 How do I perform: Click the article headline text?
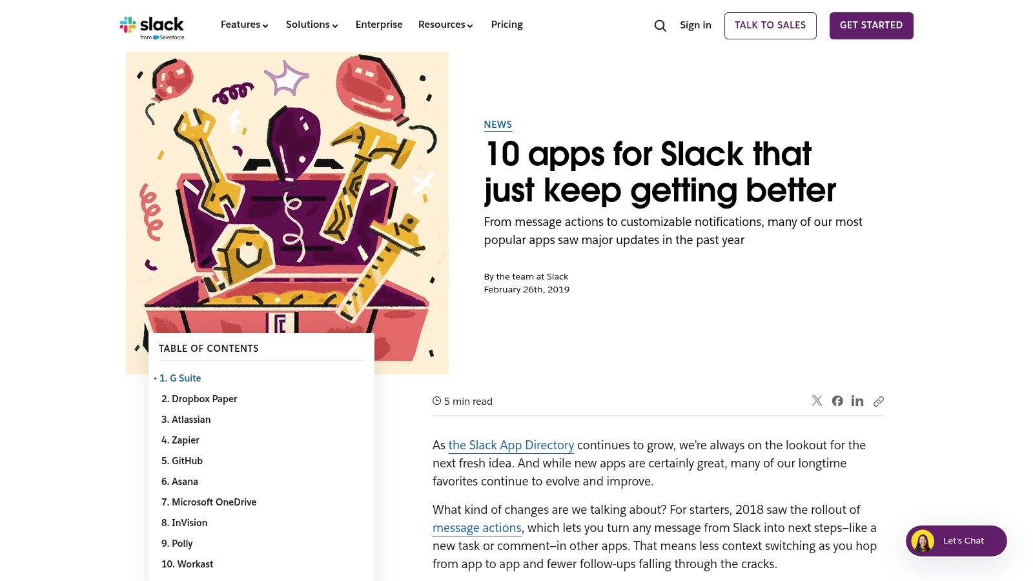tap(660, 172)
